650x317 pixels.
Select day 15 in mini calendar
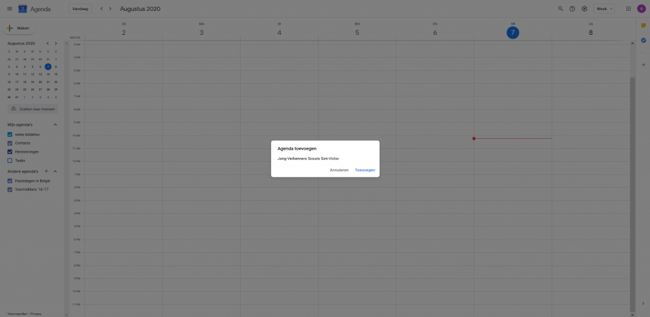[x=56, y=74]
